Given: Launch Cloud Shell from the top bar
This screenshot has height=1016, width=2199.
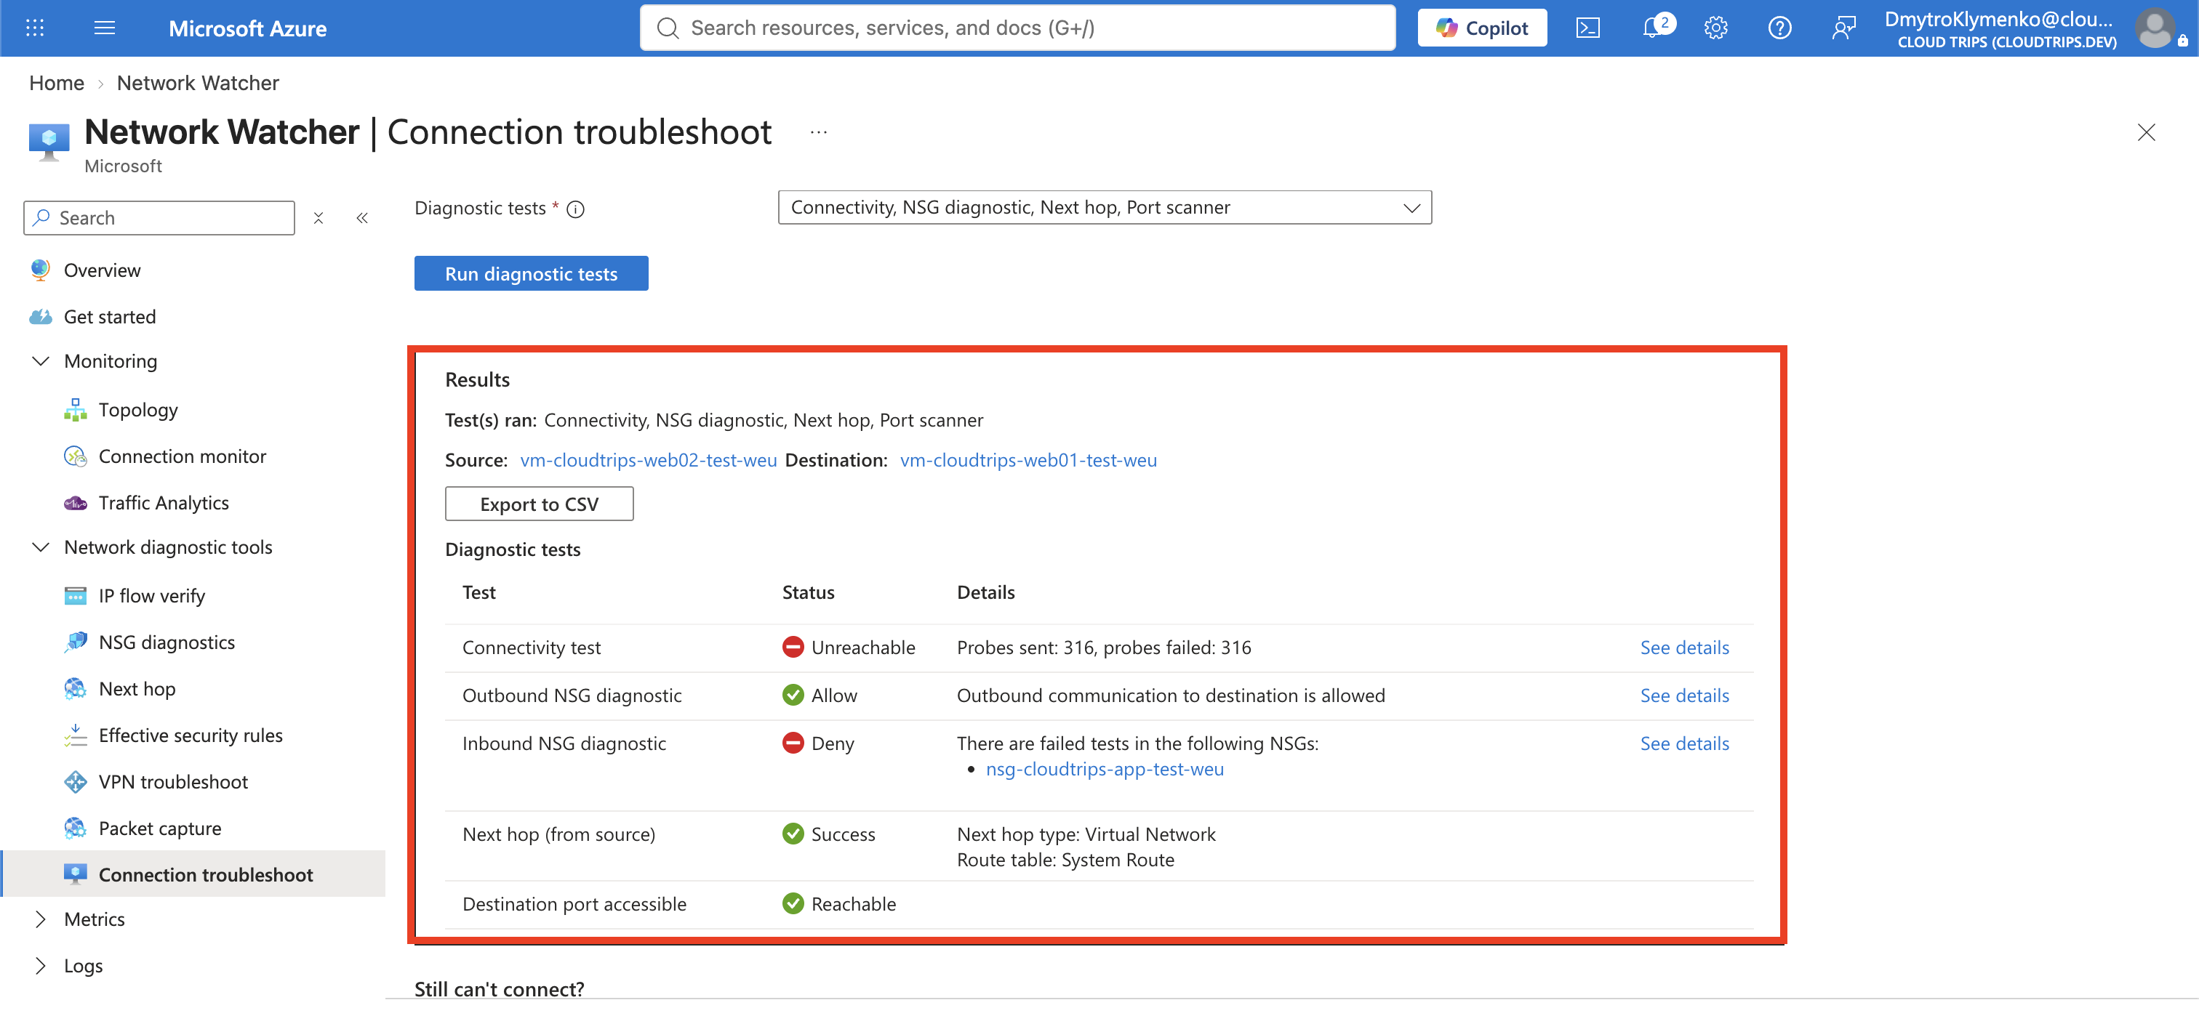Looking at the screenshot, I should click(x=1587, y=28).
